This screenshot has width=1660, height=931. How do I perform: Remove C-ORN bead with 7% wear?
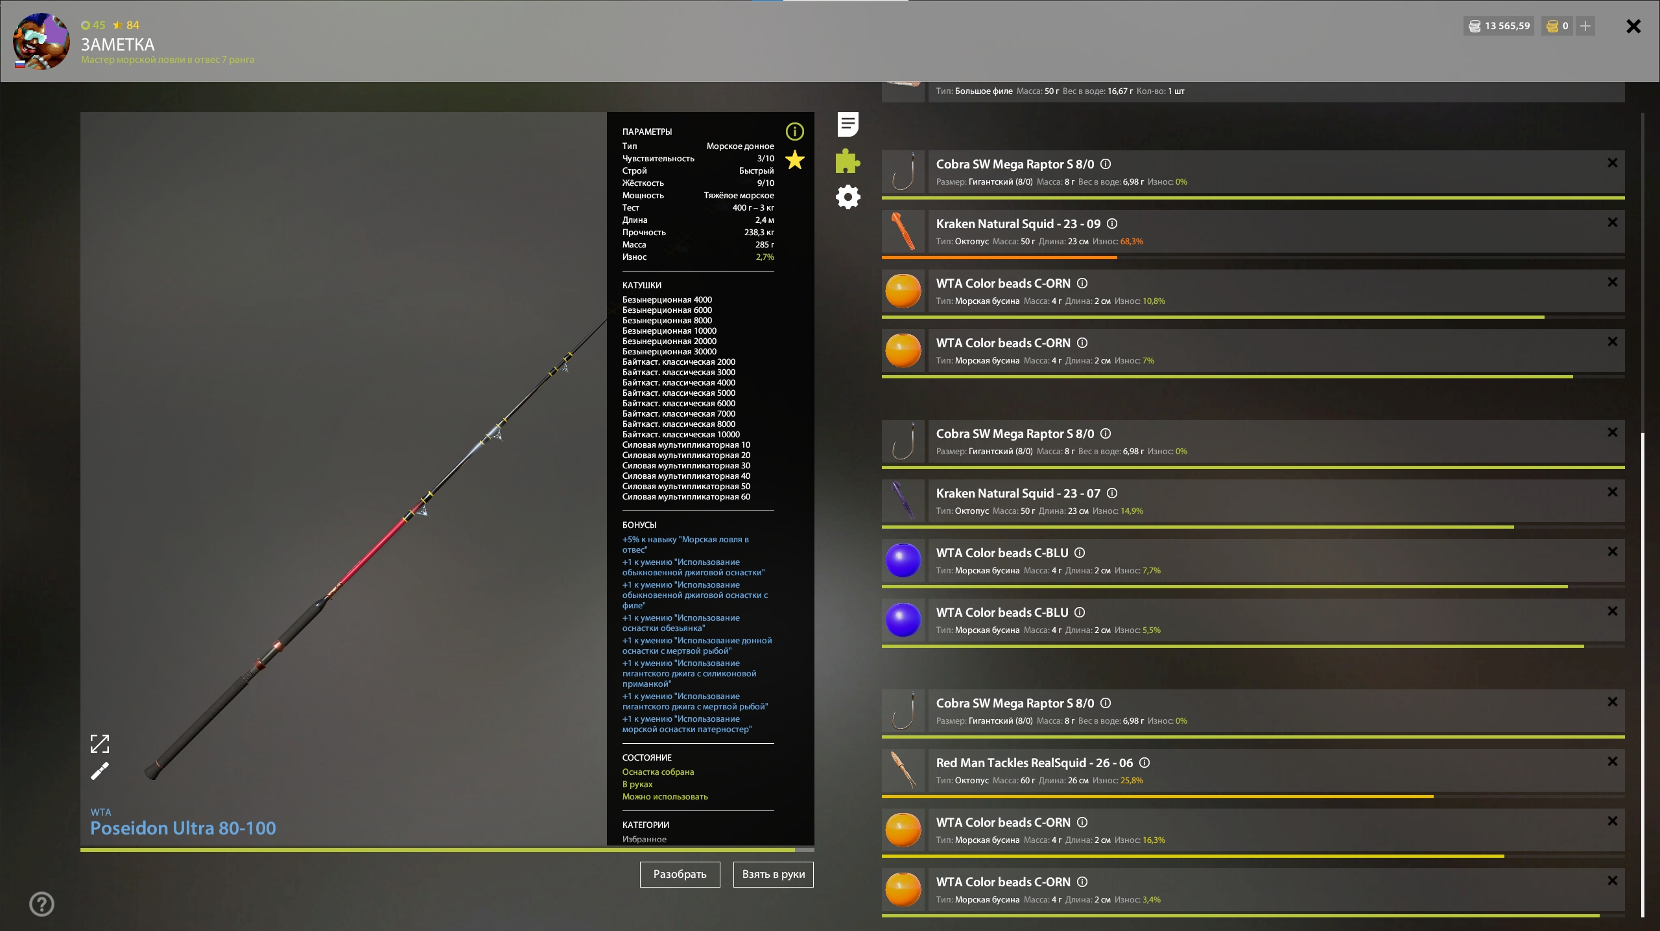tap(1612, 342)
